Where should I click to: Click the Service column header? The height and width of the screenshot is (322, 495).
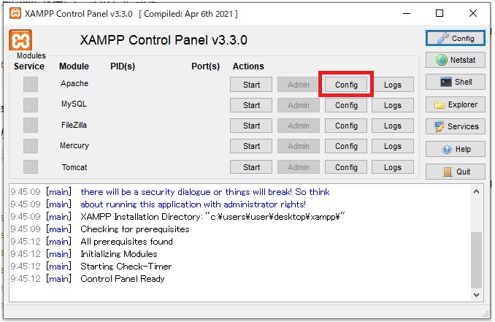pos(29,66)
